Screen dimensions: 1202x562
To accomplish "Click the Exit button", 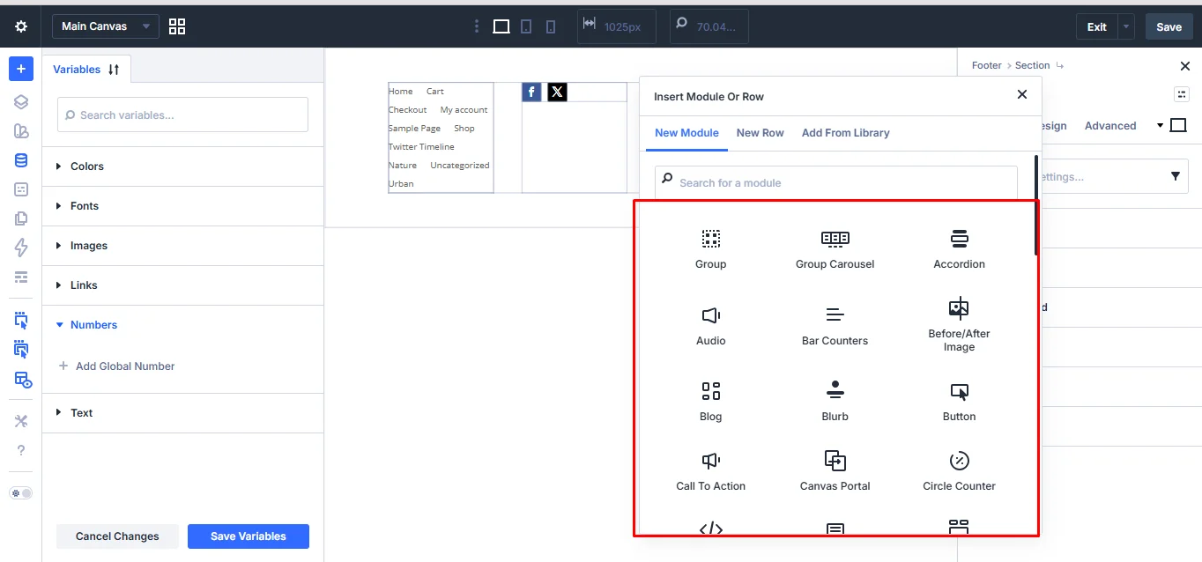I will (x=1096, y=26).
